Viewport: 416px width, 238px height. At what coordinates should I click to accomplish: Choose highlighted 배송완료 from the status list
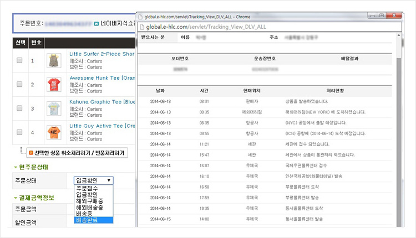coord(94,220)
